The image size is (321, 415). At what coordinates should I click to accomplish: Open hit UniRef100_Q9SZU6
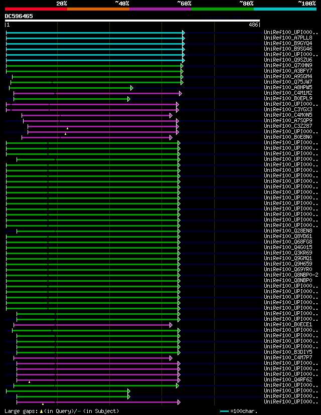coord(288,60)
